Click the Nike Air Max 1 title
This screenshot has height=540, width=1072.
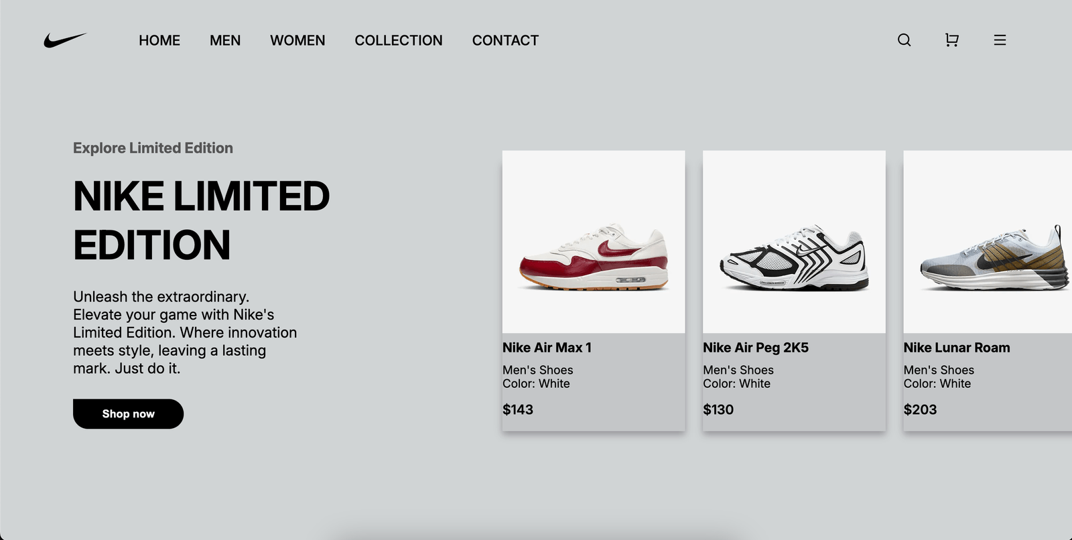(547, 348)
